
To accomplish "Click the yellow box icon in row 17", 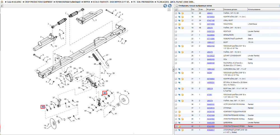I will [x=182, y=20].
